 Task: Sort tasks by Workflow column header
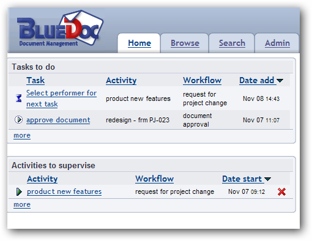pos(202,80)
